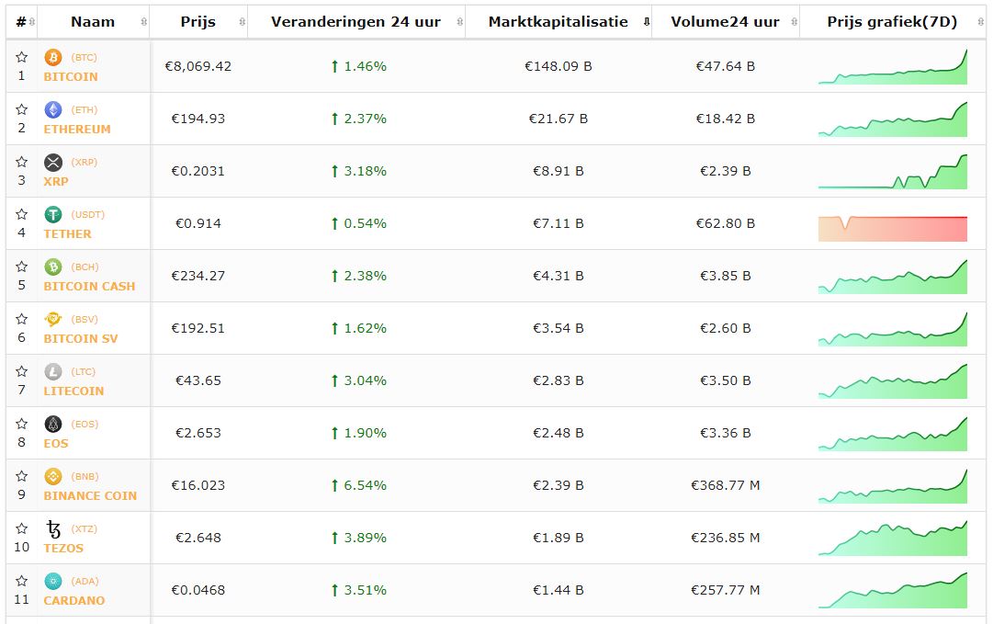993x624 pixels.
Task: Click the Bitcoin Cash green logo
Action: (x=53, y=267)
